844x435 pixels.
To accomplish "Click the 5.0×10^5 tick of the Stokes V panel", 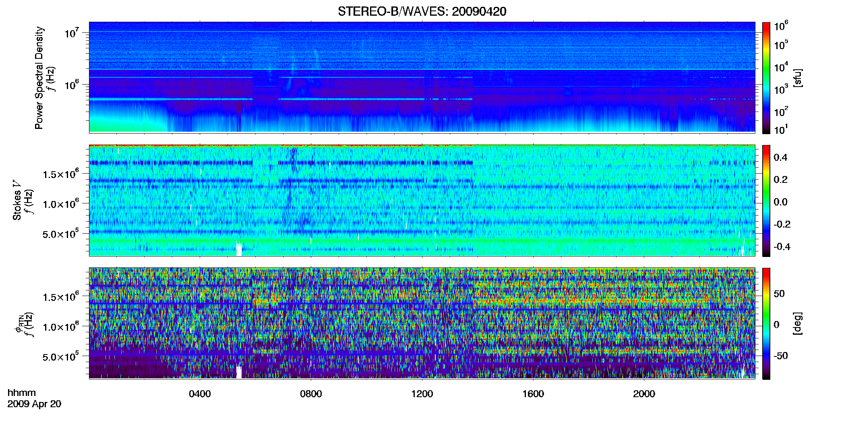I will pos(61,234).
